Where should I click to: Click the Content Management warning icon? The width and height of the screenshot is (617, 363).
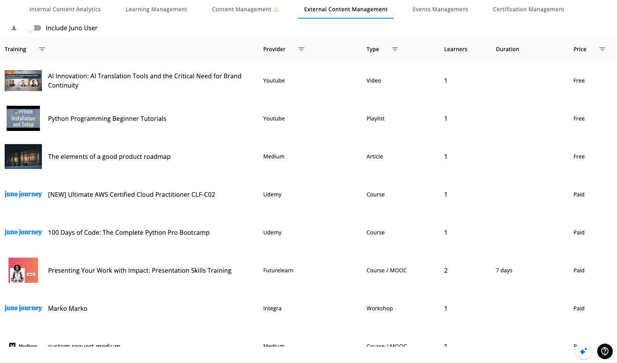click(x=276, y=9)
